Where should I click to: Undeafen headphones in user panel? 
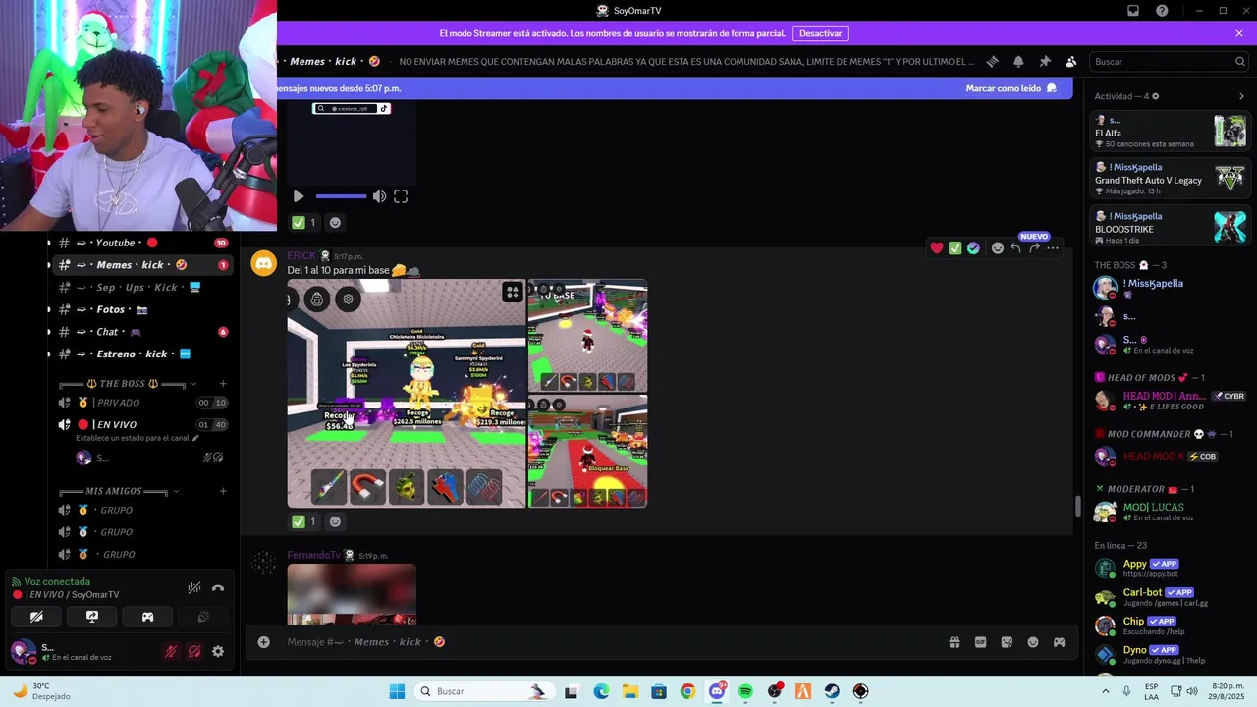click(194, 651)
